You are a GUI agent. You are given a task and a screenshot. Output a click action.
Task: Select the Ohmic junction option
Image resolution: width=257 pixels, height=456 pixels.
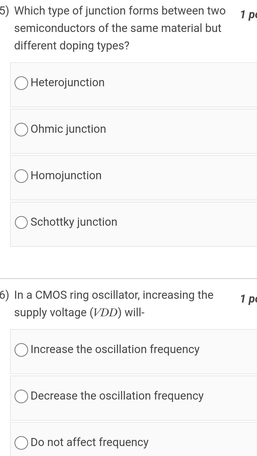[x=68, y=129]
